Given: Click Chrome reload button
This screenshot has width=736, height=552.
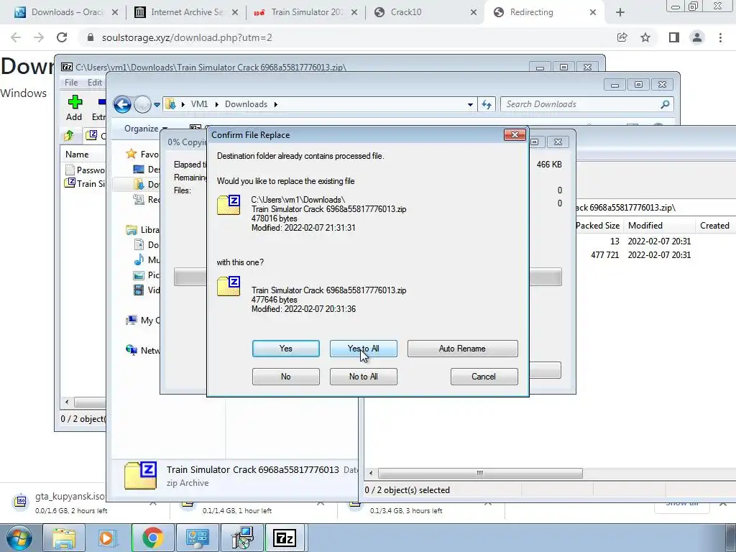Looking at the screenshot, I should point(62,37).
